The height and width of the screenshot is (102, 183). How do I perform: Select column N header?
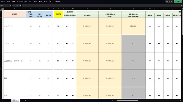(x=87, y=9)
